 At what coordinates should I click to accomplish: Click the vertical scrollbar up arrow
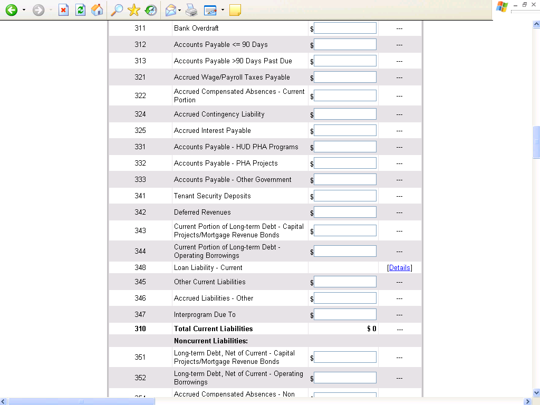[536, 24]
